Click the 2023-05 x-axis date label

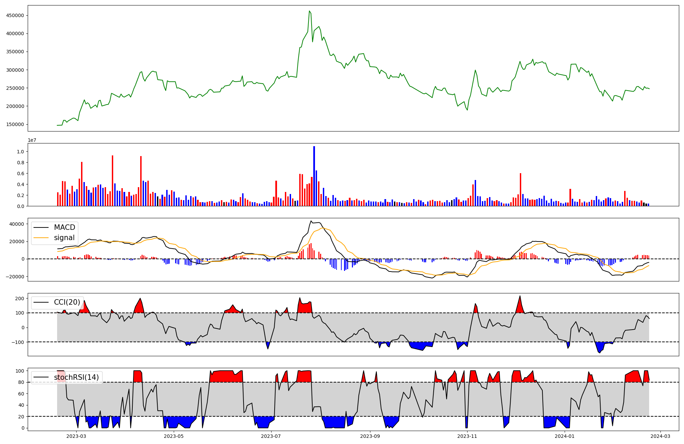tap(174, 436)
